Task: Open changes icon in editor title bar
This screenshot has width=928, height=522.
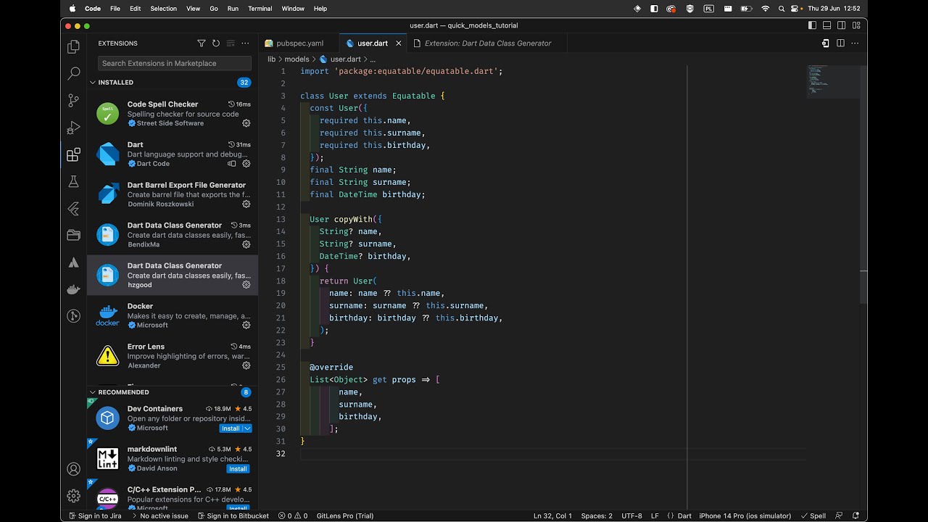Action: click(x=825, y=43)
